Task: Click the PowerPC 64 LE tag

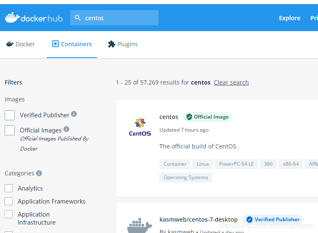Action: (x=236, y=164)
